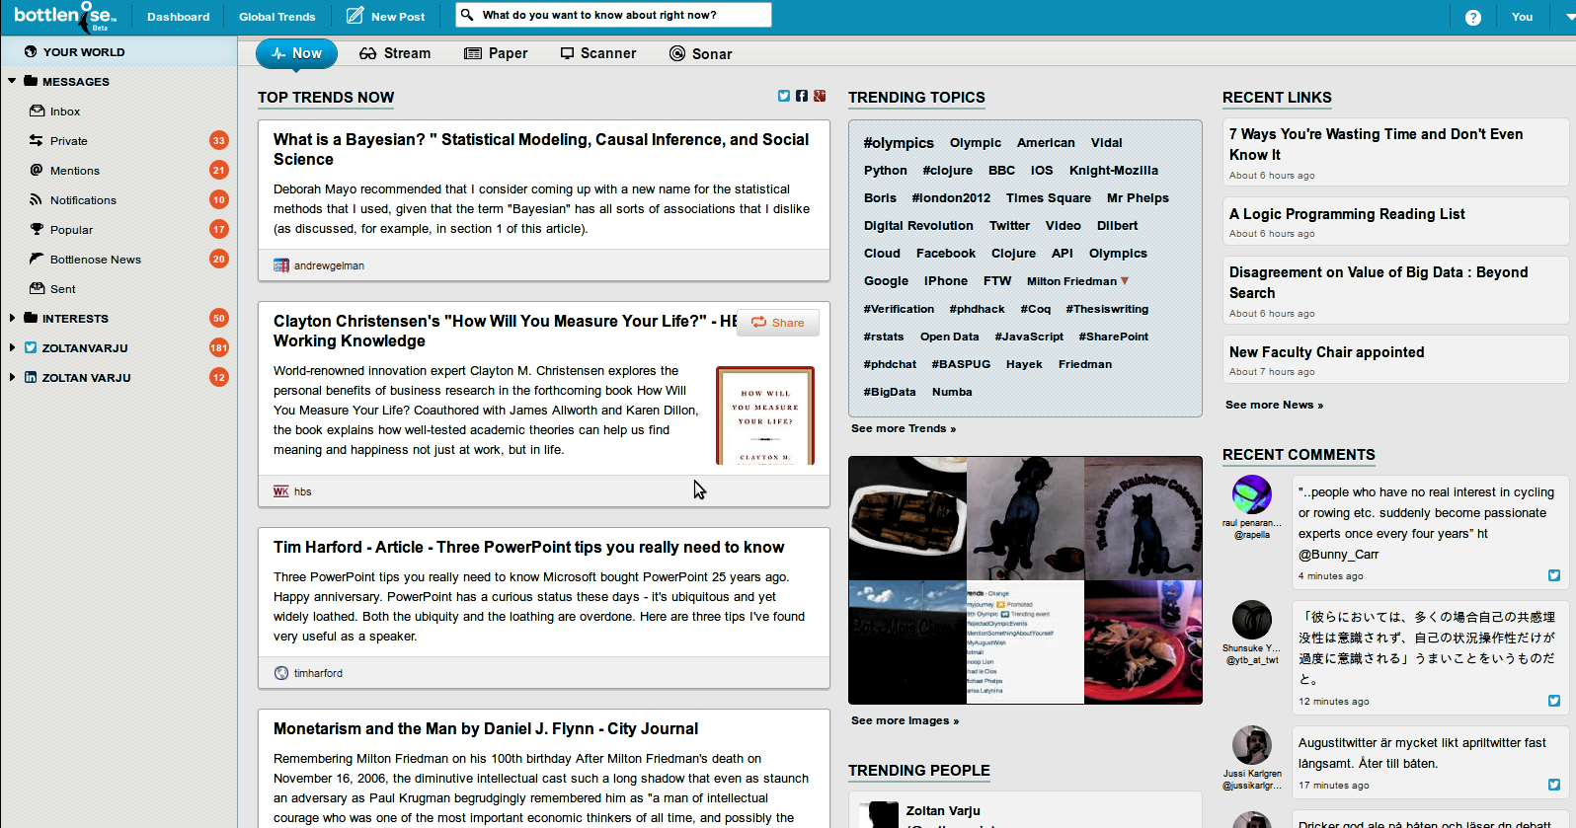Share top trends via Facebook icon
The width and height of the screenshot is (1576, 828).
pyautogui.click(x=802, y=96)
